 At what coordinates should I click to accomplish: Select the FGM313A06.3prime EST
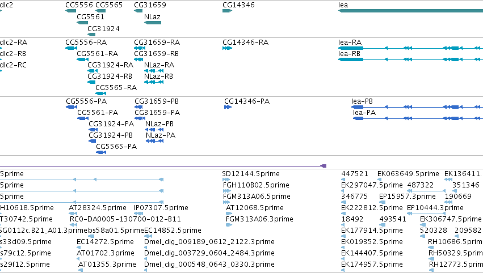pos(229,225)
